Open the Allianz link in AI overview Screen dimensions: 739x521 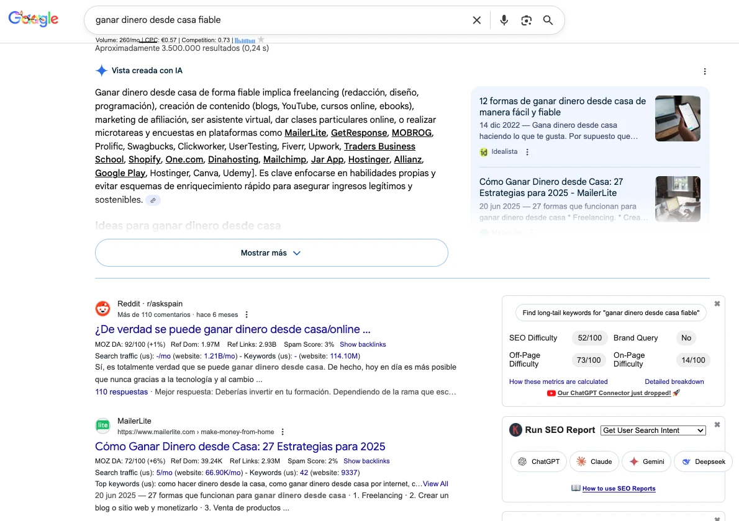click(x=407, y=160)
